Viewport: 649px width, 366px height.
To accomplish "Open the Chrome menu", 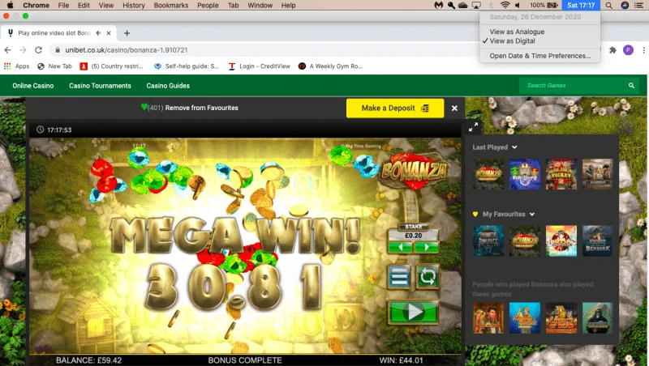I will [x=36, y=6].
